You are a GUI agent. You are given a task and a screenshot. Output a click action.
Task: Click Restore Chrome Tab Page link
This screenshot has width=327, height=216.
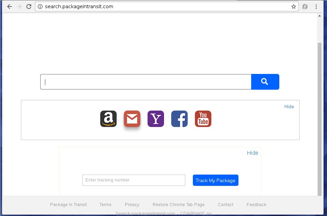[x=178, y=205]
